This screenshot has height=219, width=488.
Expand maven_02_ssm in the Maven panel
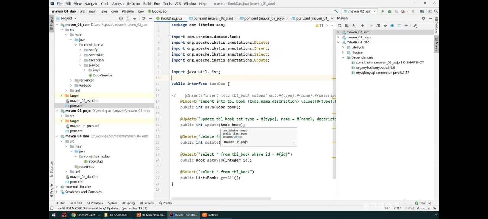(338, 32)
